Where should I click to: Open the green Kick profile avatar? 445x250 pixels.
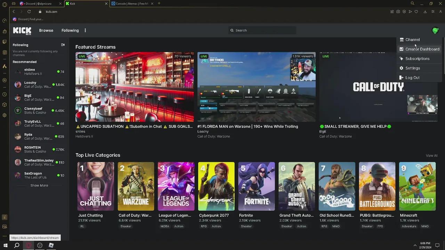click(435, 31)
